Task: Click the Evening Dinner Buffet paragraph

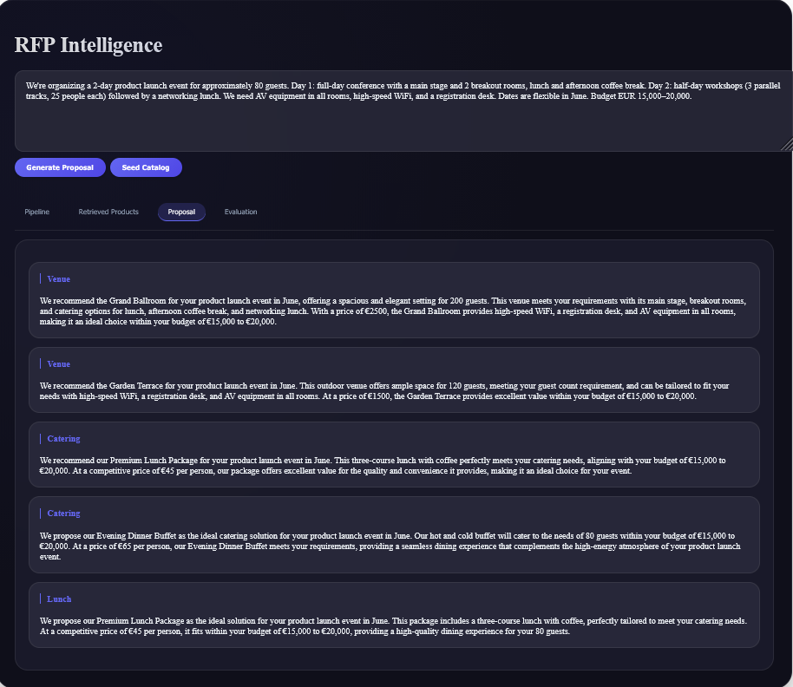Action: point(390,546)
